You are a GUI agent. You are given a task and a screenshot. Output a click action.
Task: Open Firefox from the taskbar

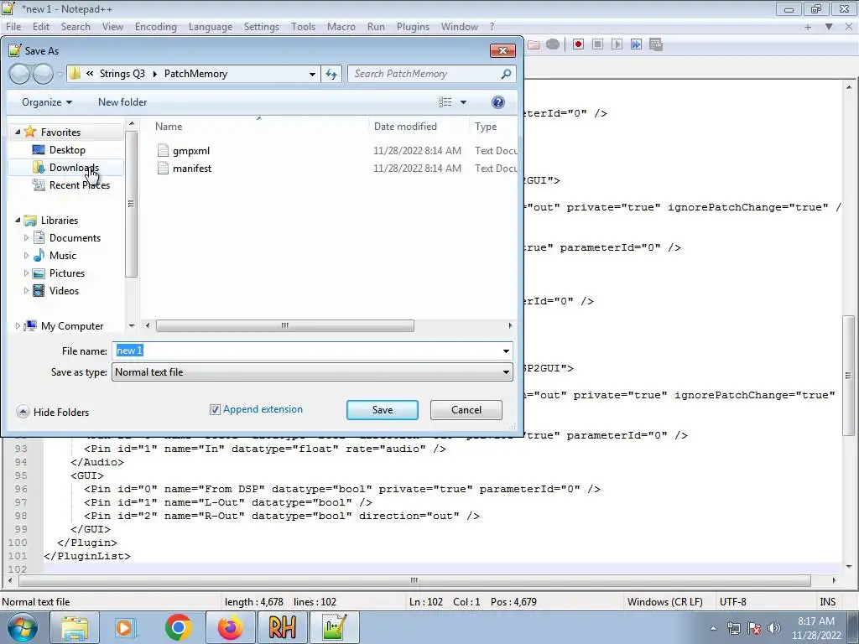[230, 627]
